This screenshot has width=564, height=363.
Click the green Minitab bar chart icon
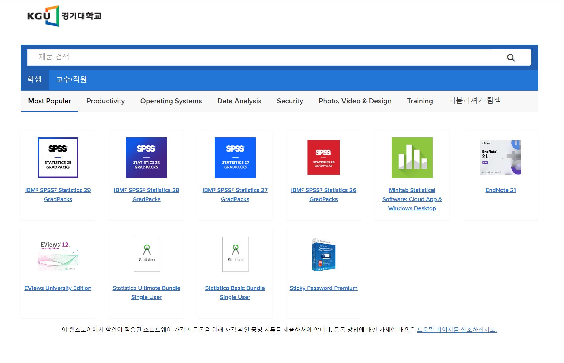[412, 158]
